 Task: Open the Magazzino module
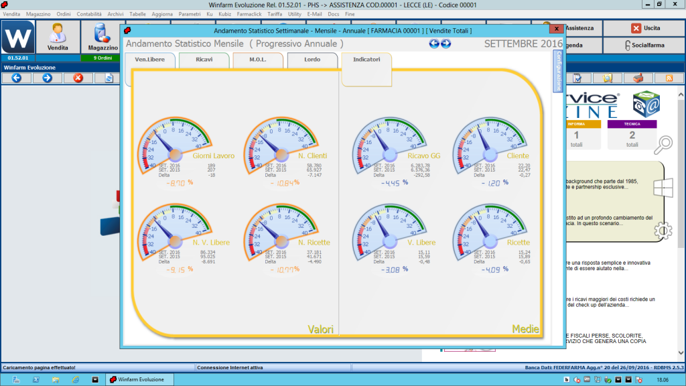[102, 38]
